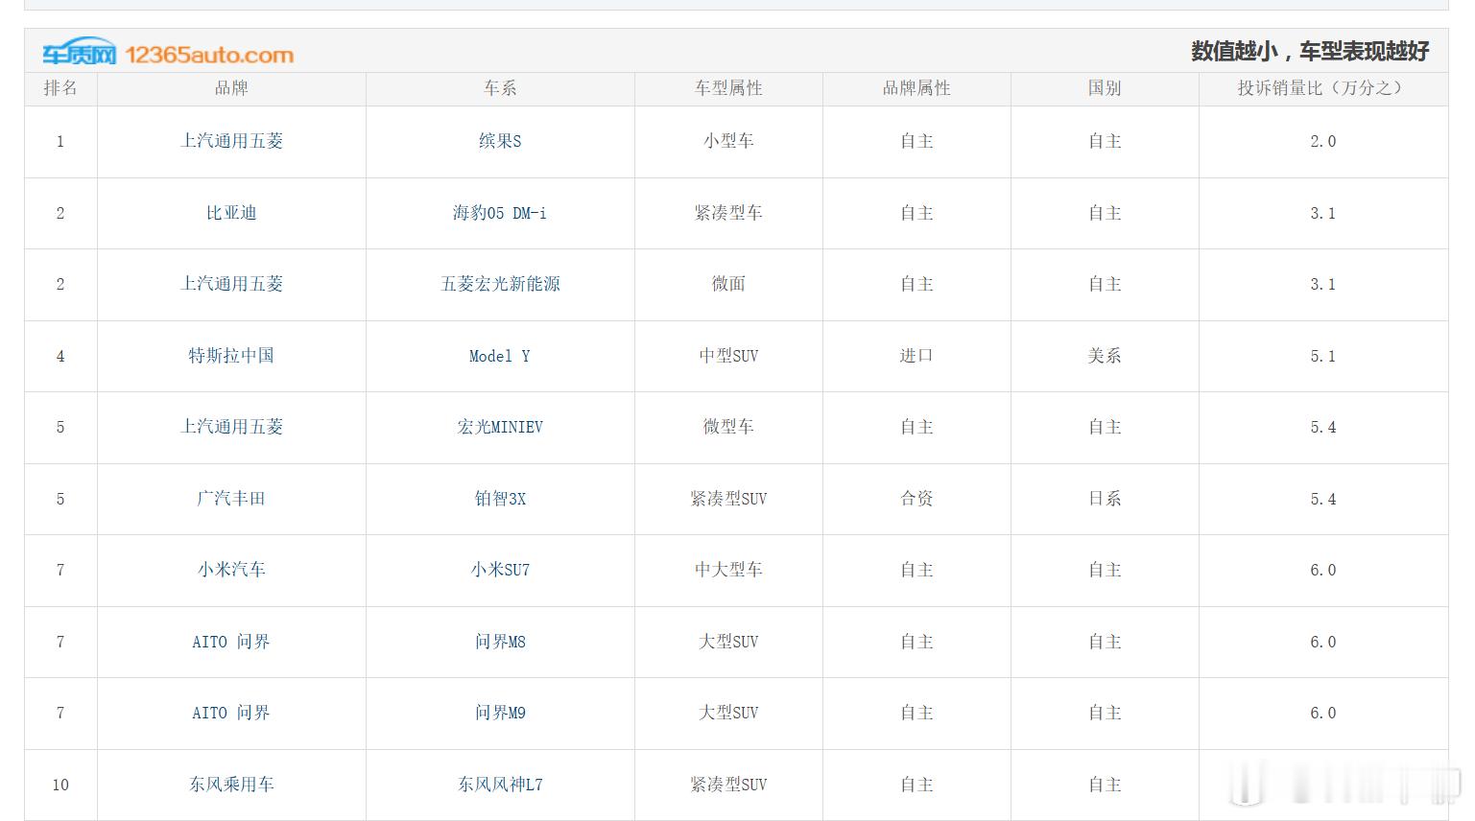1475x821 pixels.
Task: Select the 微面 vehicle type cell
Action: tap(728, 284)
